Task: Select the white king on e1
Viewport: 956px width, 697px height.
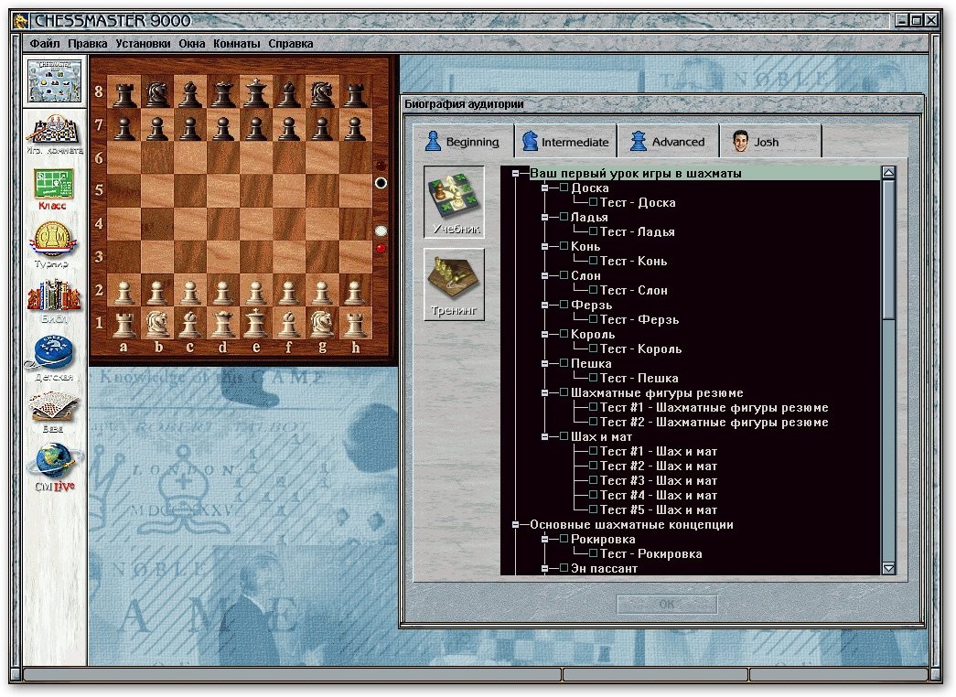Action: [x=255, y=322]
